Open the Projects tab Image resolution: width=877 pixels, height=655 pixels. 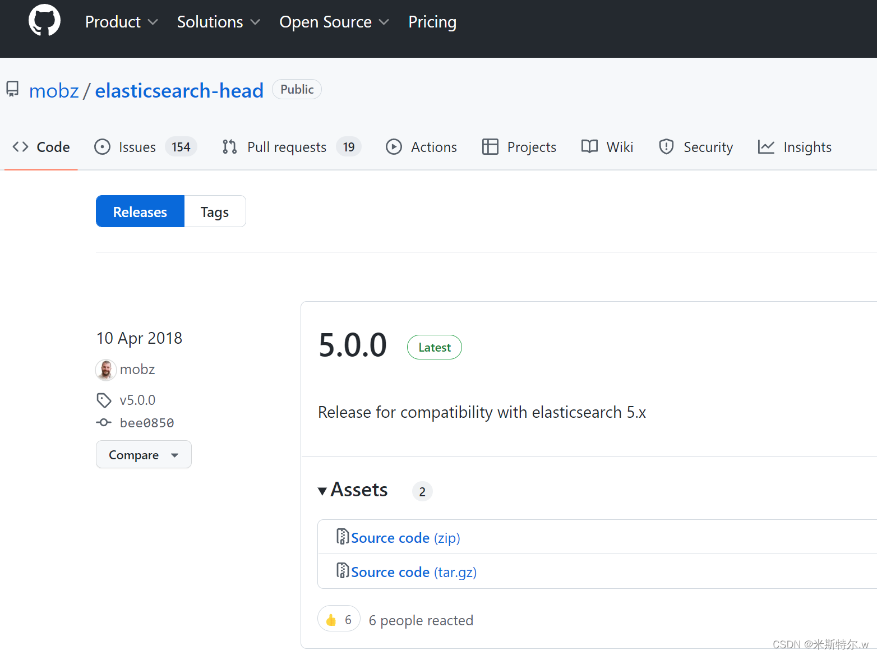click(x=519, y=147)
